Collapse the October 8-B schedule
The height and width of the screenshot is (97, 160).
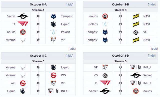point(152,4)
